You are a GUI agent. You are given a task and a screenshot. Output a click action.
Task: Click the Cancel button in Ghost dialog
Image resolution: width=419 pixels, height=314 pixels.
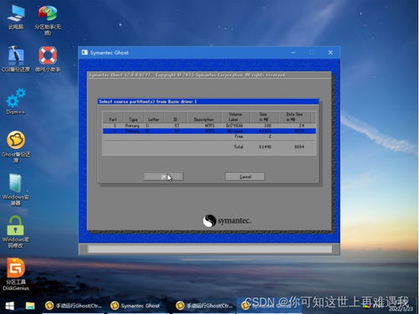[245, 177]
